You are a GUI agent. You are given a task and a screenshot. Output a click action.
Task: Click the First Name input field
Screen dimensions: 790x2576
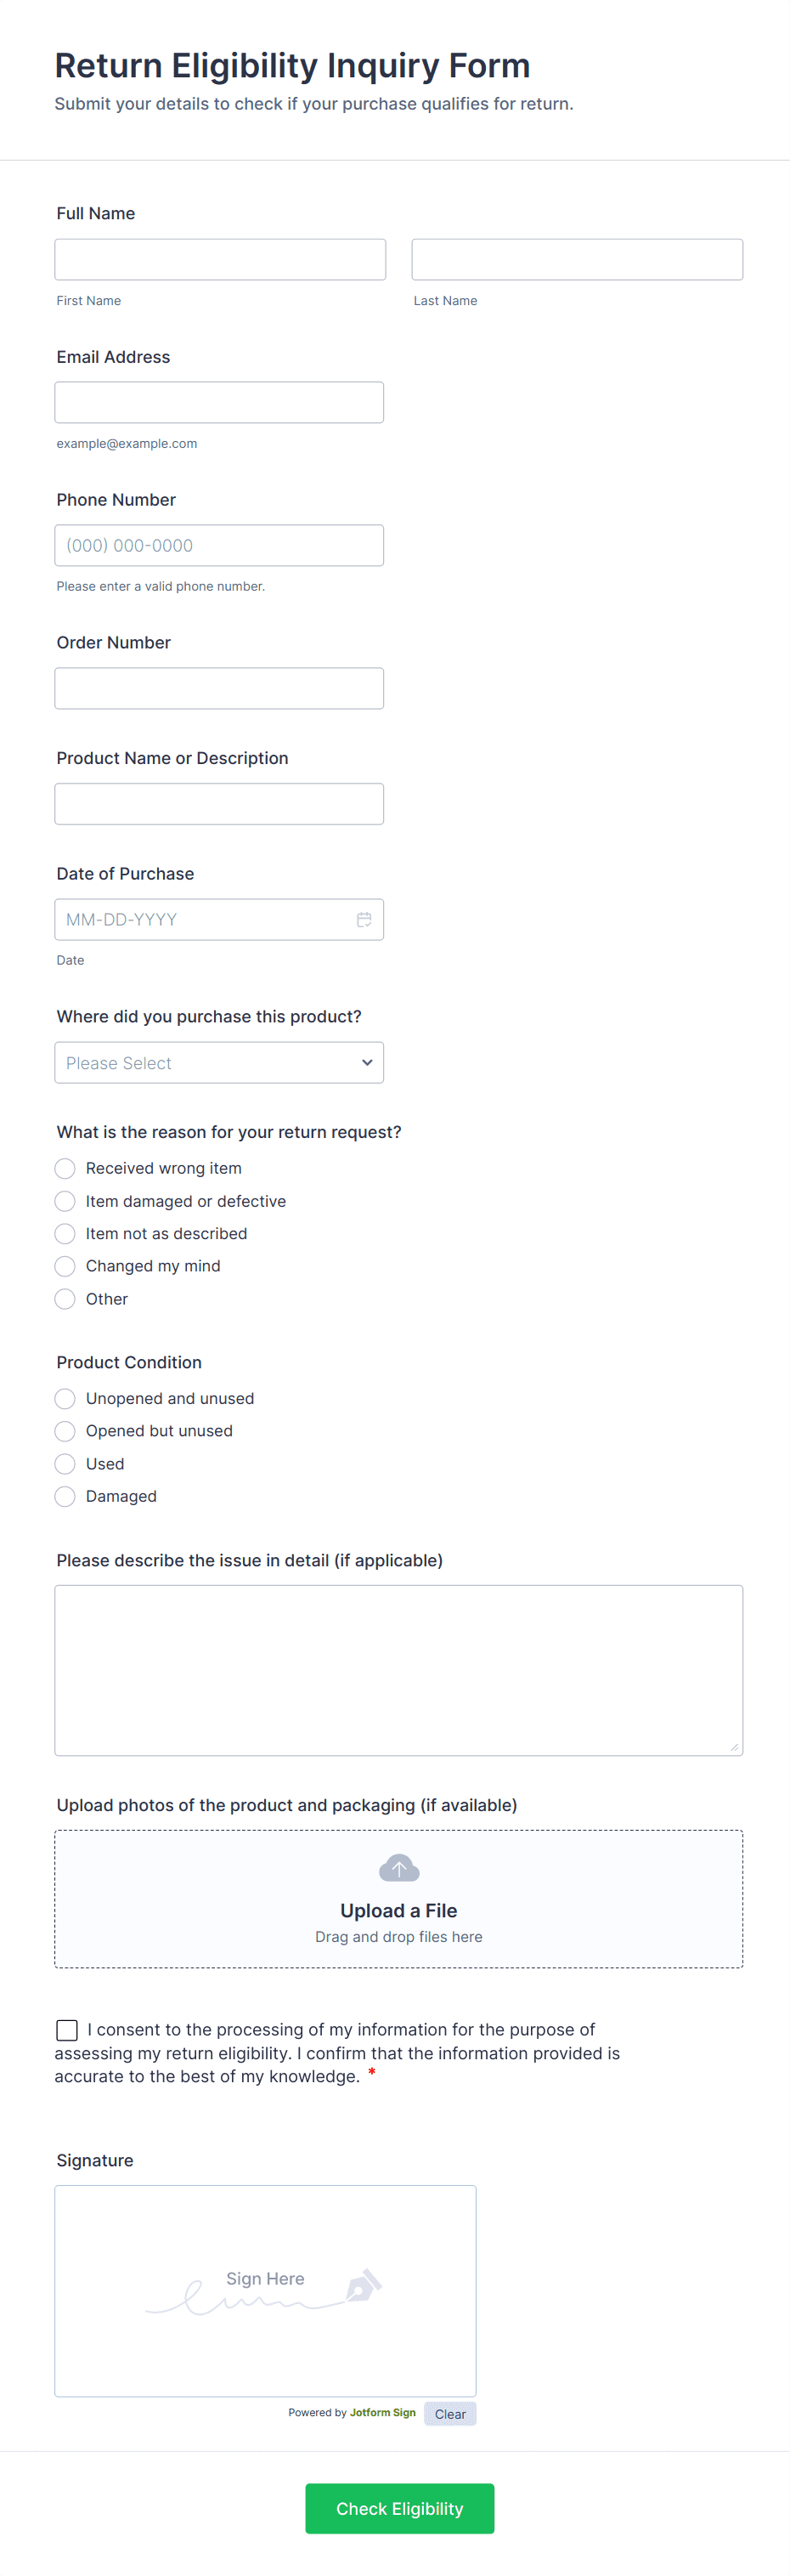click(x=220, y=259)
